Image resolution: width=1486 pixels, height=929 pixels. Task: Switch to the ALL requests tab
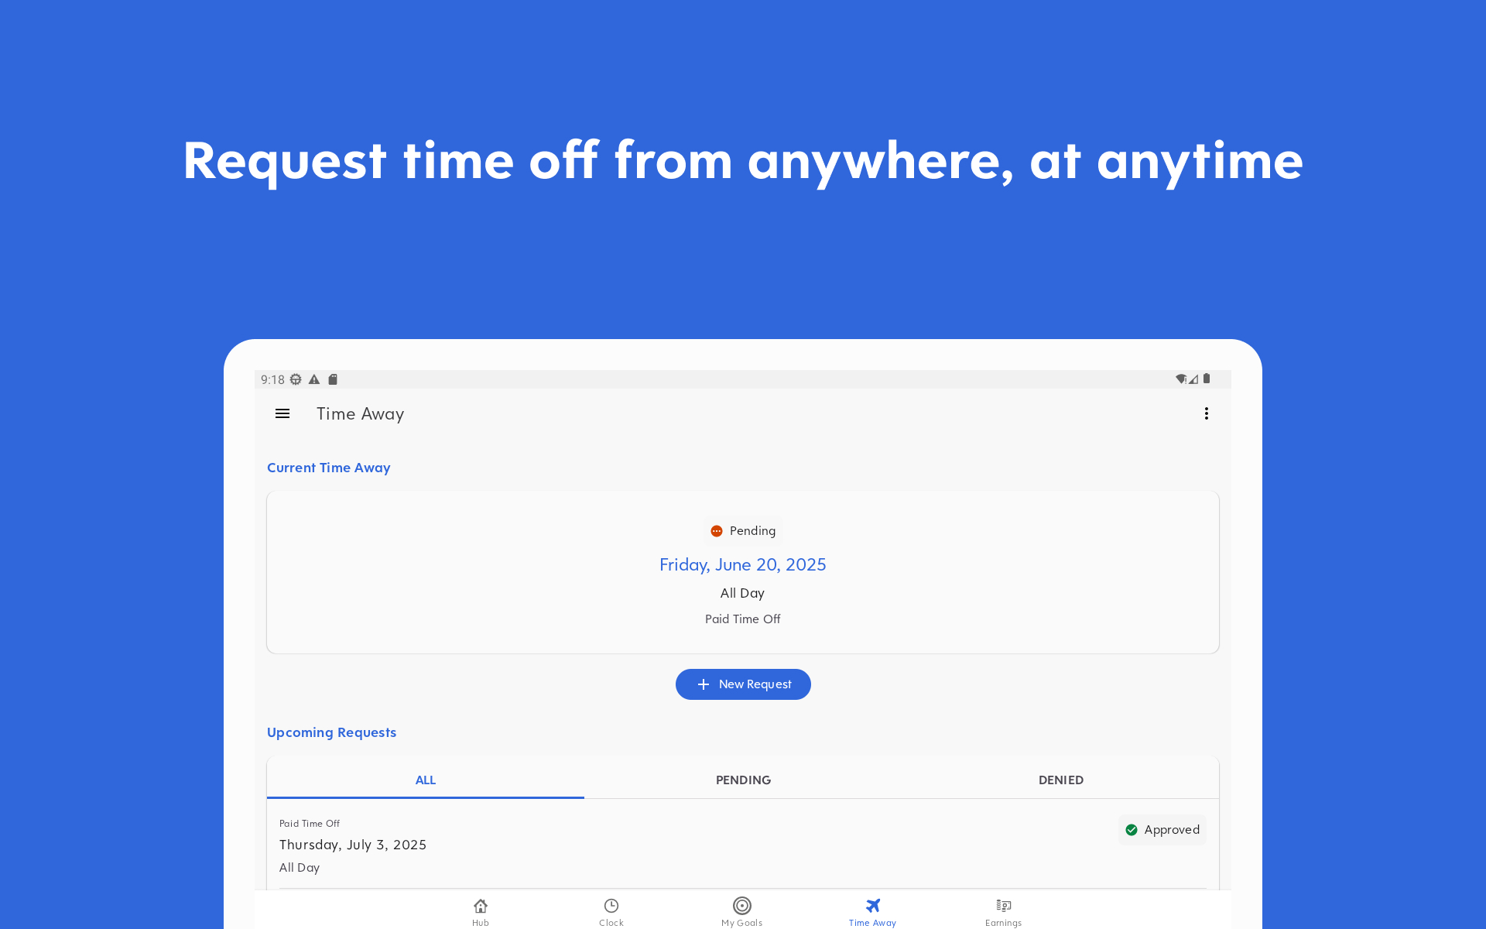point(426,780)
